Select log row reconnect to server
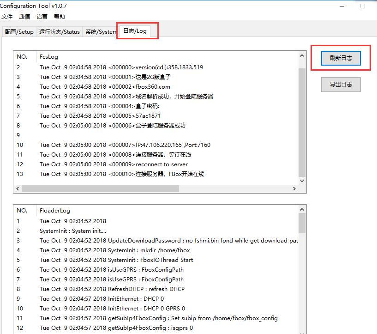 [x=156, y=164]
